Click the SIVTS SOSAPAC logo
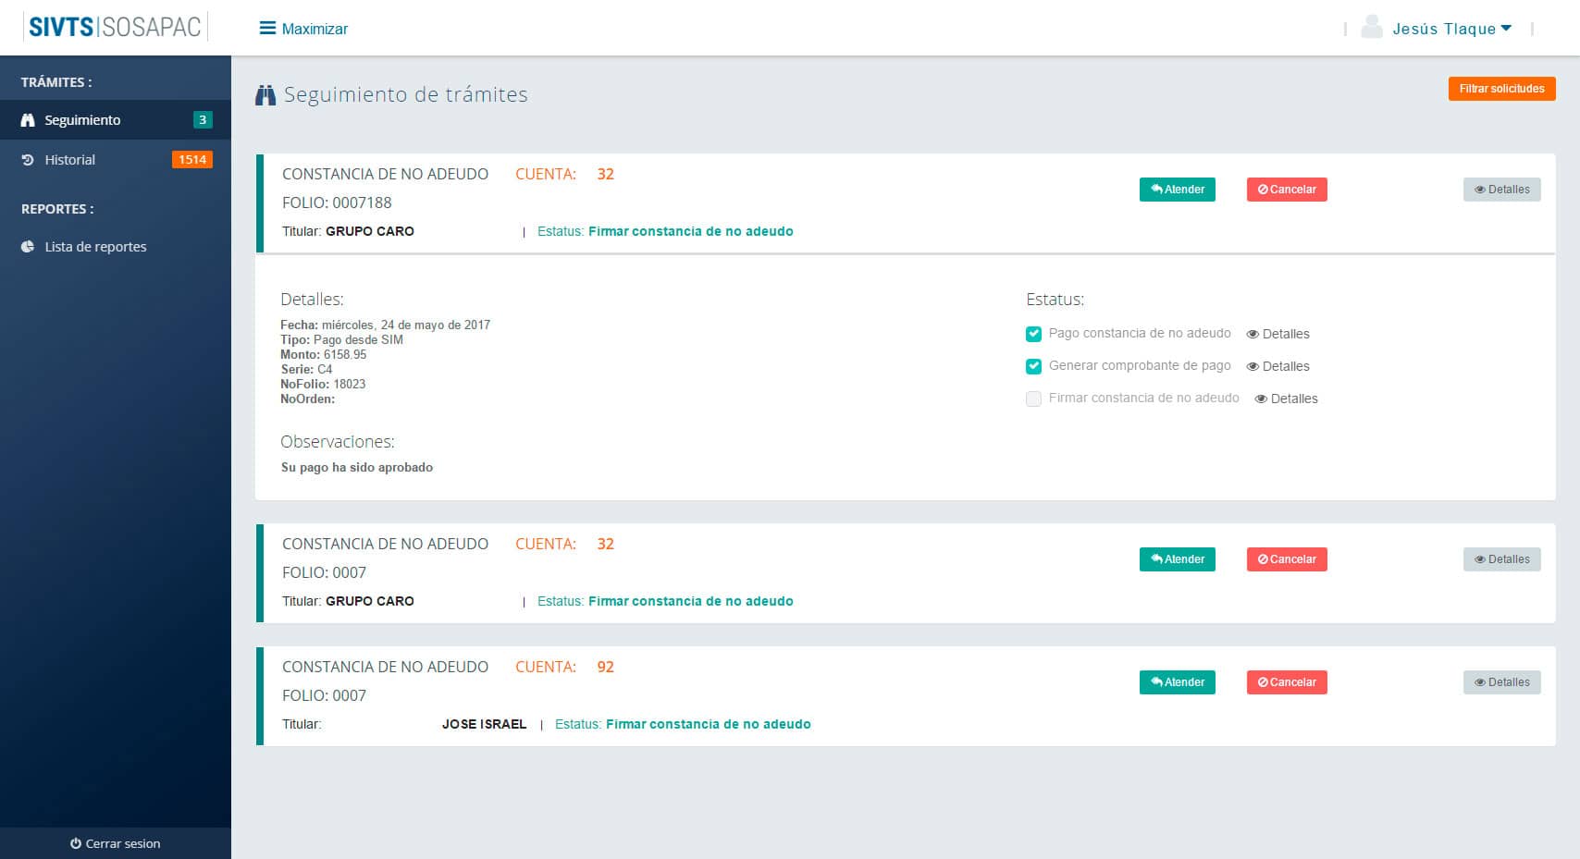 tap(115, 27)
